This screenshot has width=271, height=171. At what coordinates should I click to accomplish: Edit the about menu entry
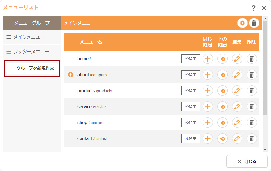pyautogui.click(x=237, y=75)
